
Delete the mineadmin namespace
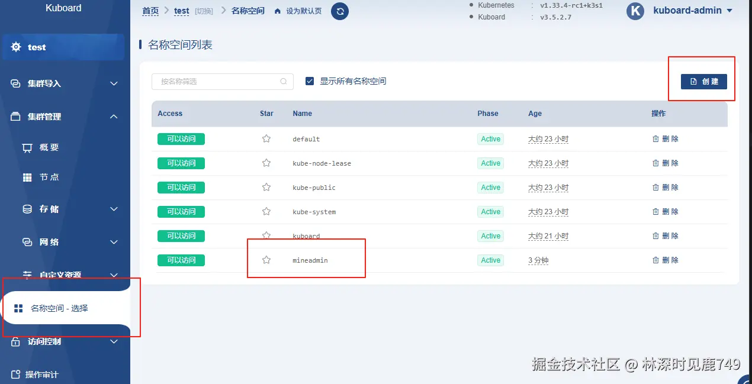click(x=665, y=260)
